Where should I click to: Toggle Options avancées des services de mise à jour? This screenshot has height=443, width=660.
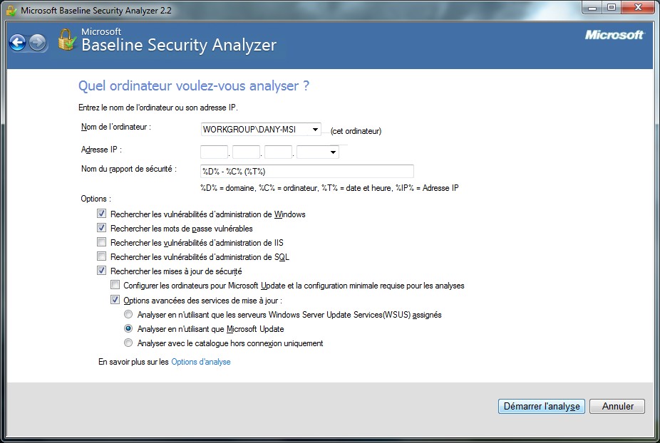115,300
